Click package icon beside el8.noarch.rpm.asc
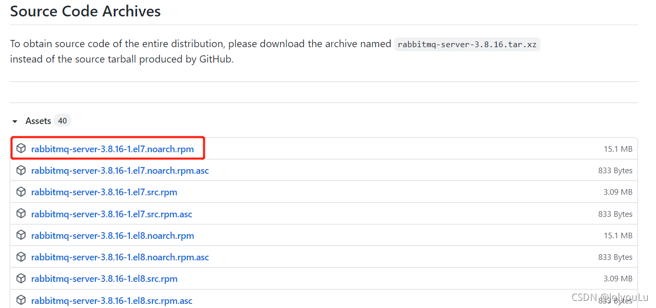This screenshot has width=656, height=308. 21,257
